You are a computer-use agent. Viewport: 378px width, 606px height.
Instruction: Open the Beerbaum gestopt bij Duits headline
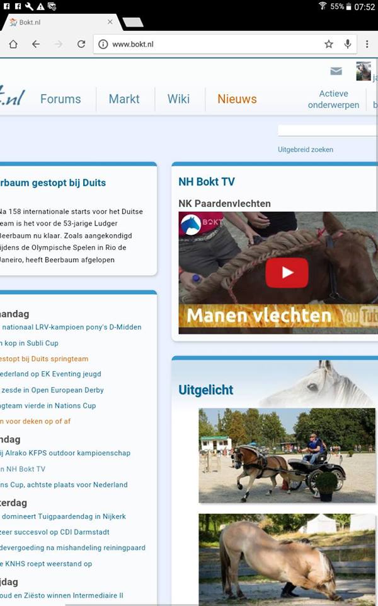pos(53,183)
